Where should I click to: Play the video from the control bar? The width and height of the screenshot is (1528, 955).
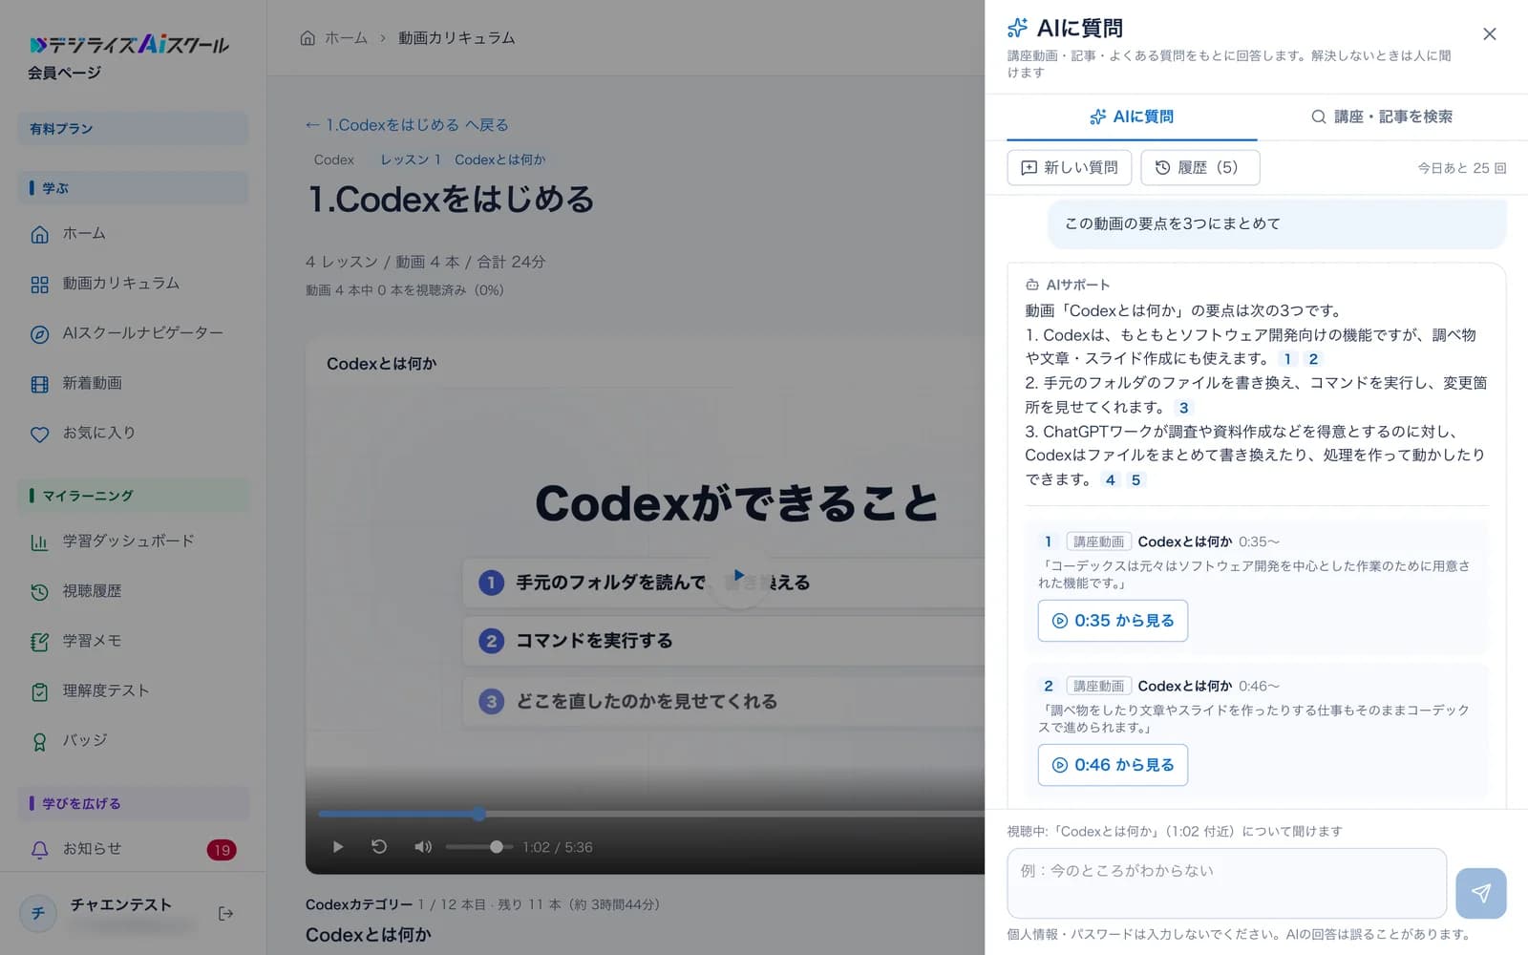click(337, 847)
